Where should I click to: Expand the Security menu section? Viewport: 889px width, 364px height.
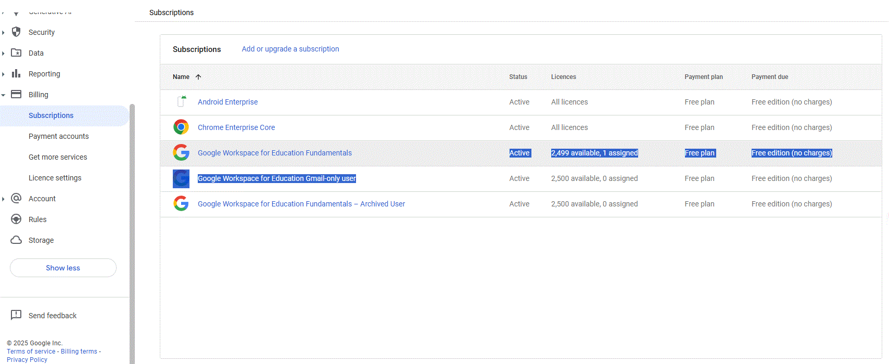pyautogui.click(x=3, y=32)
